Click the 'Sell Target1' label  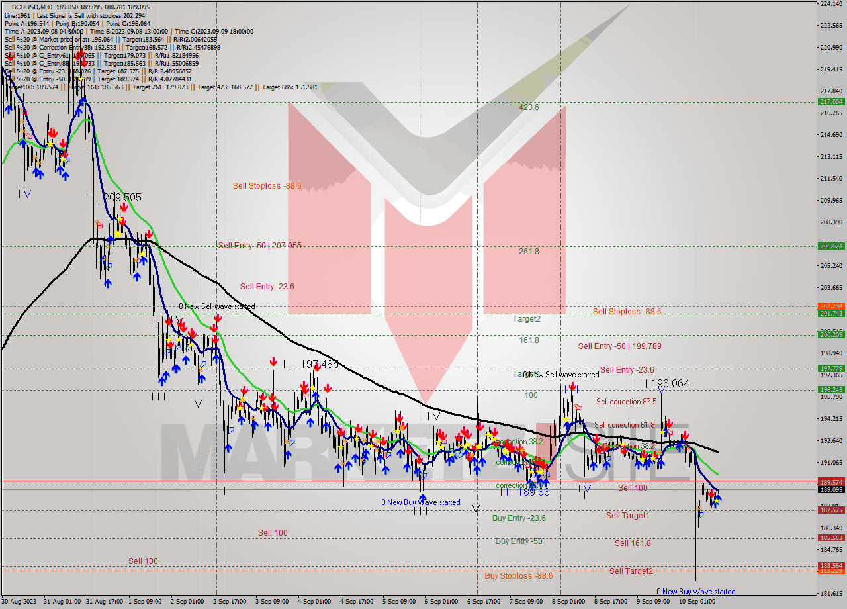coord(627,515)
